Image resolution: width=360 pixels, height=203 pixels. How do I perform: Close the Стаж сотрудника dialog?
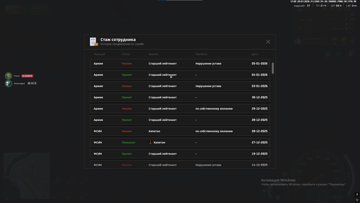tap(268, 42)
